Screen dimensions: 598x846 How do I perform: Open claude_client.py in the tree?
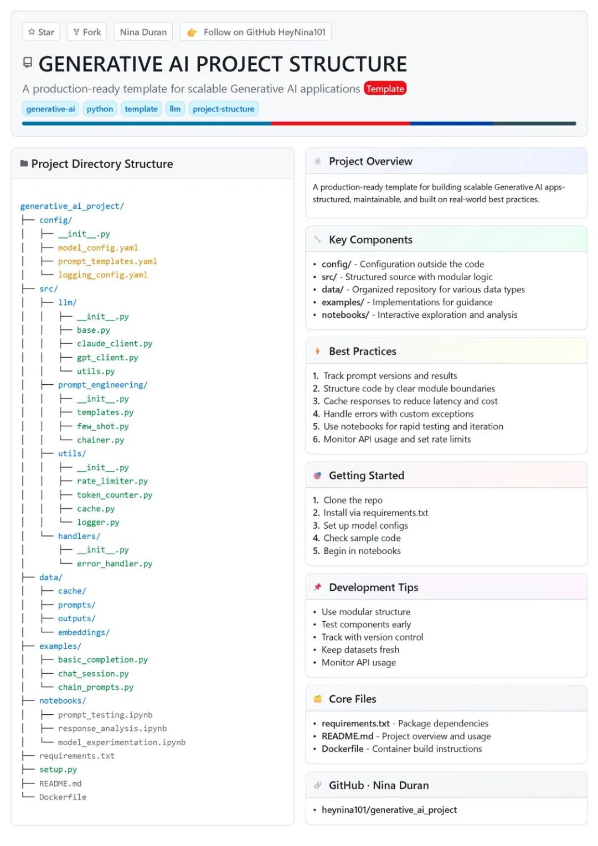(x=115, y=343)
